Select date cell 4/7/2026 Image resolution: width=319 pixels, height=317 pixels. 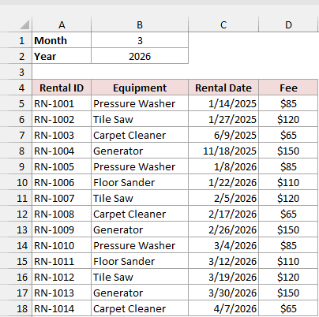(223, 308)
